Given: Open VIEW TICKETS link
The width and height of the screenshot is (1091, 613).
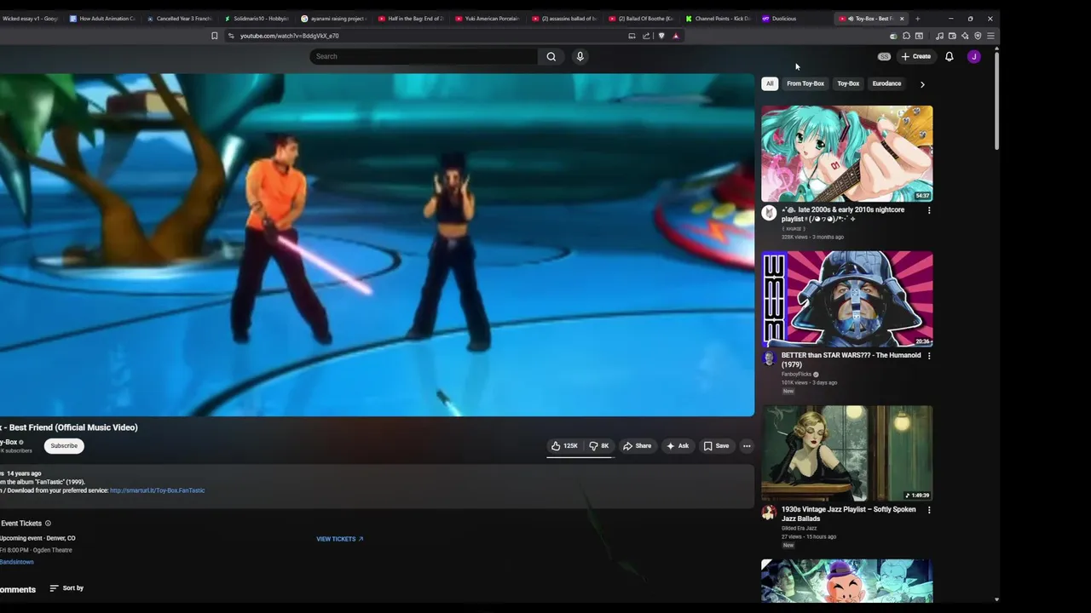Looking at the screenshot, I should pos(339,539).
